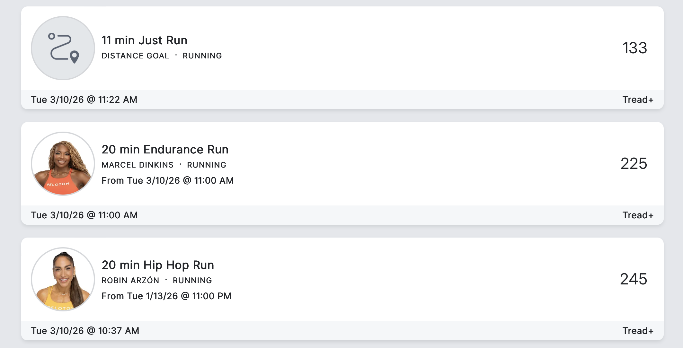This screenshot has height=348, width=683.
Task: Click the From Tue 1/13/26 original air date
Action: point(166,296)
